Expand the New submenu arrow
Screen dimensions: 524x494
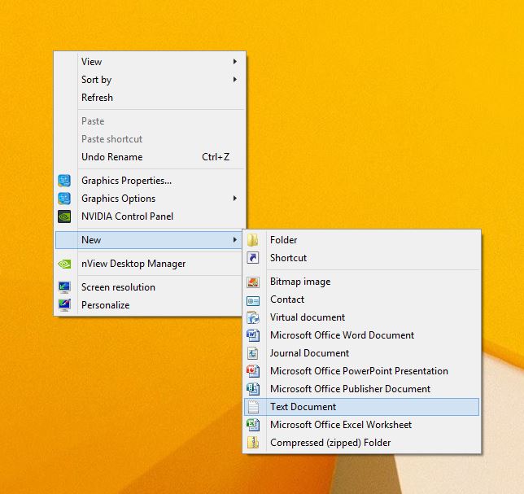click(x=235, y=240)
